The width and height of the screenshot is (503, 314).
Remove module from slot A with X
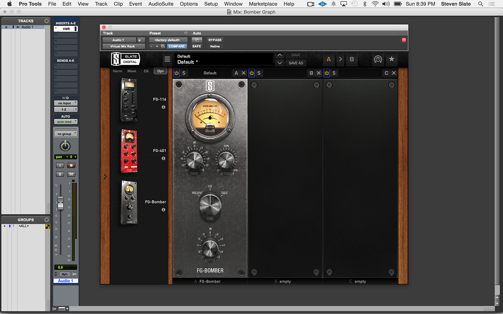click(244, 73)
